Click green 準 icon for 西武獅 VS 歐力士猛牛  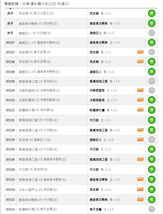click(152, 13)
